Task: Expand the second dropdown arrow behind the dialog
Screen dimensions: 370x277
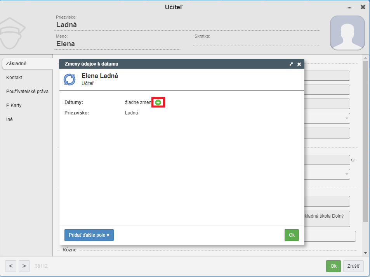Action: pyautogui.click(x=347, y=174)
